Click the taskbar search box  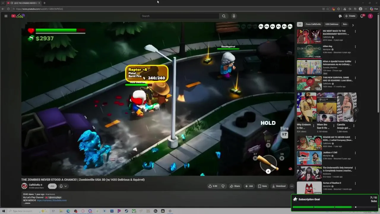coord(28,211)
